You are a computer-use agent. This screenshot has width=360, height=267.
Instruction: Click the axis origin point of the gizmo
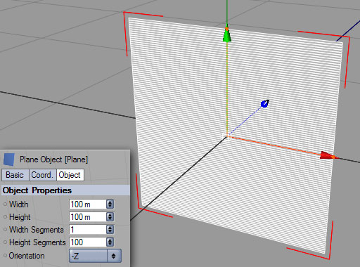click(x=227, y=136)
